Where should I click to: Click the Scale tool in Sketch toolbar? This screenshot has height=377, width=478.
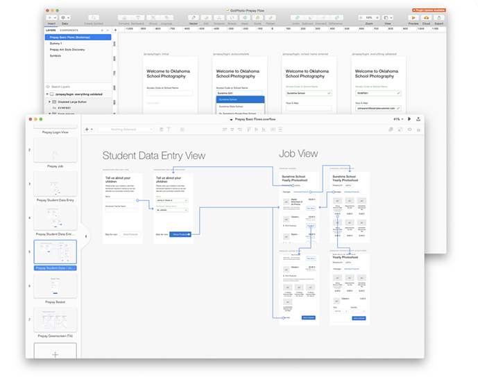257,17
